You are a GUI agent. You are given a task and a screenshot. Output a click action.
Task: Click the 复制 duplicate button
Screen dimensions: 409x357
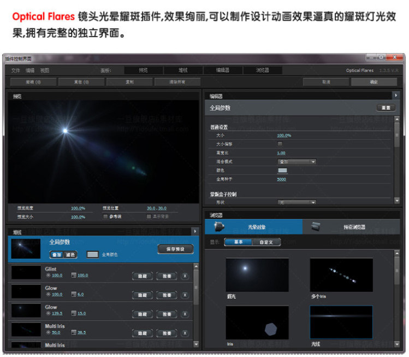(x=129, y=82)
